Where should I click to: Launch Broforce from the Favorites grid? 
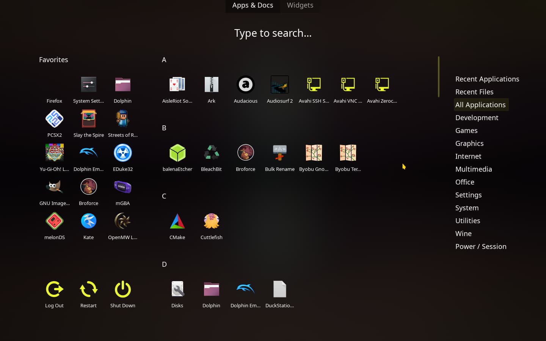coord(88,192)
